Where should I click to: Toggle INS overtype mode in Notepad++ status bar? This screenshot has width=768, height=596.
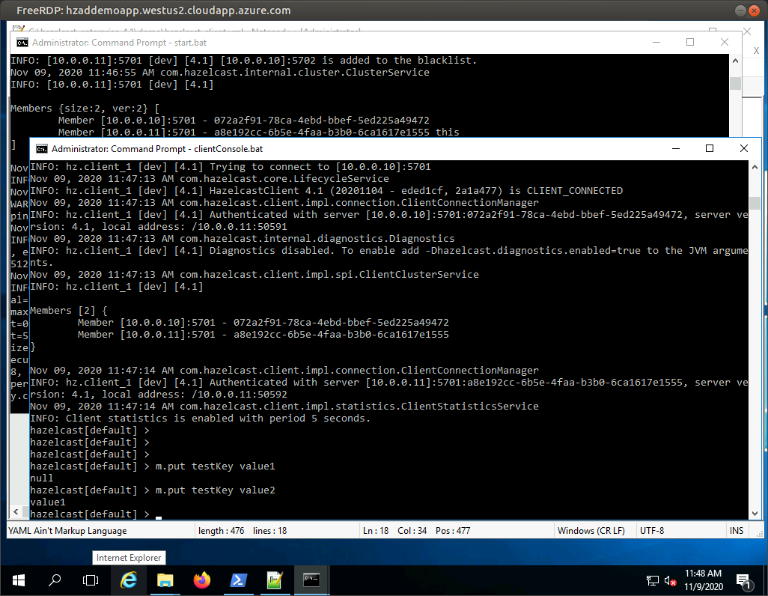737,530
